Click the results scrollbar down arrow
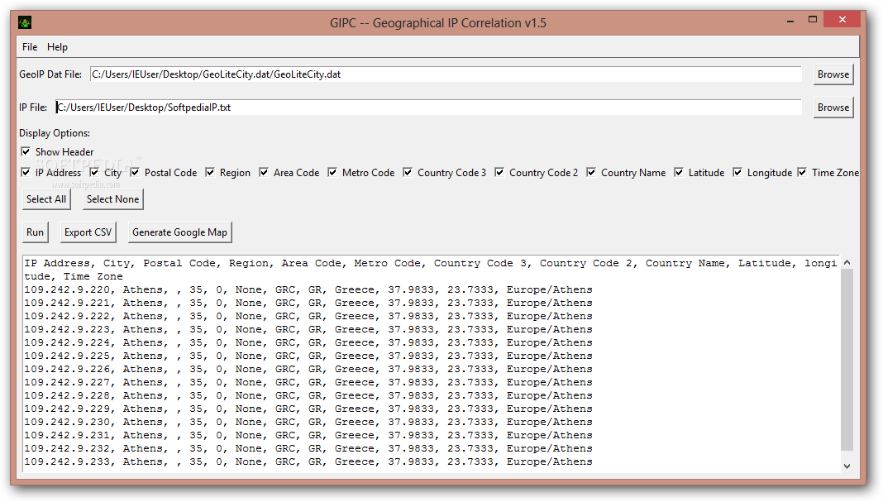Screen dimensions: 883x502 pyautogui.click(x=847, y=466)
